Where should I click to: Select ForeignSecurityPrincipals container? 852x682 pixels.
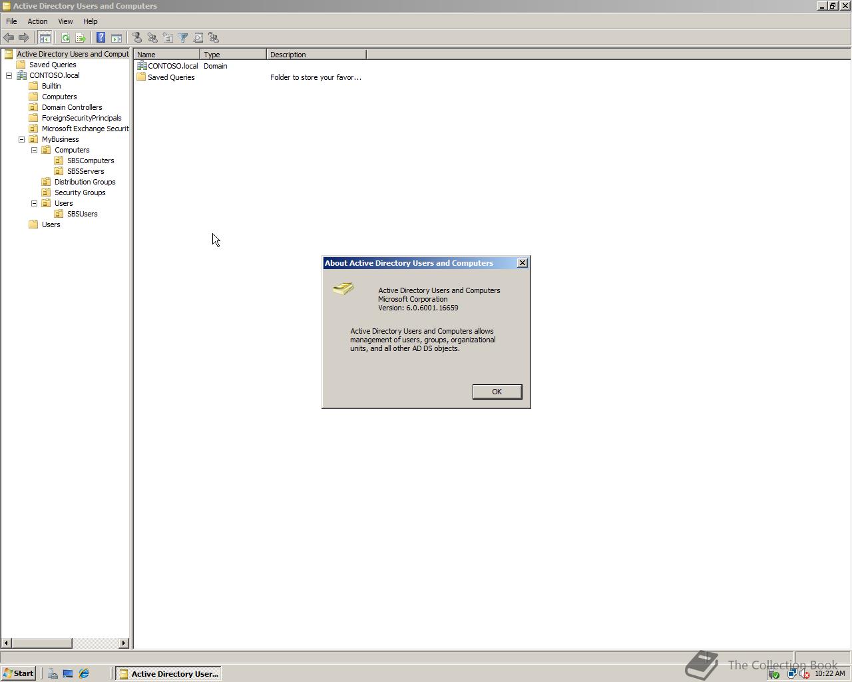(x=81, y=118)
